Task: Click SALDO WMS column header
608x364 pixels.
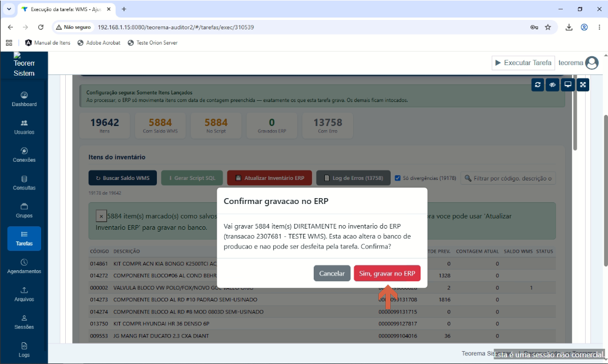Action: coord(518,251)
